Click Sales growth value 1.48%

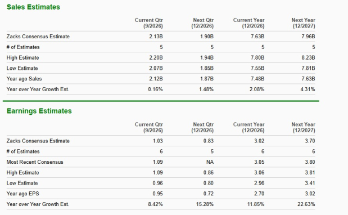pyautogui.click(x=206, y=89)
